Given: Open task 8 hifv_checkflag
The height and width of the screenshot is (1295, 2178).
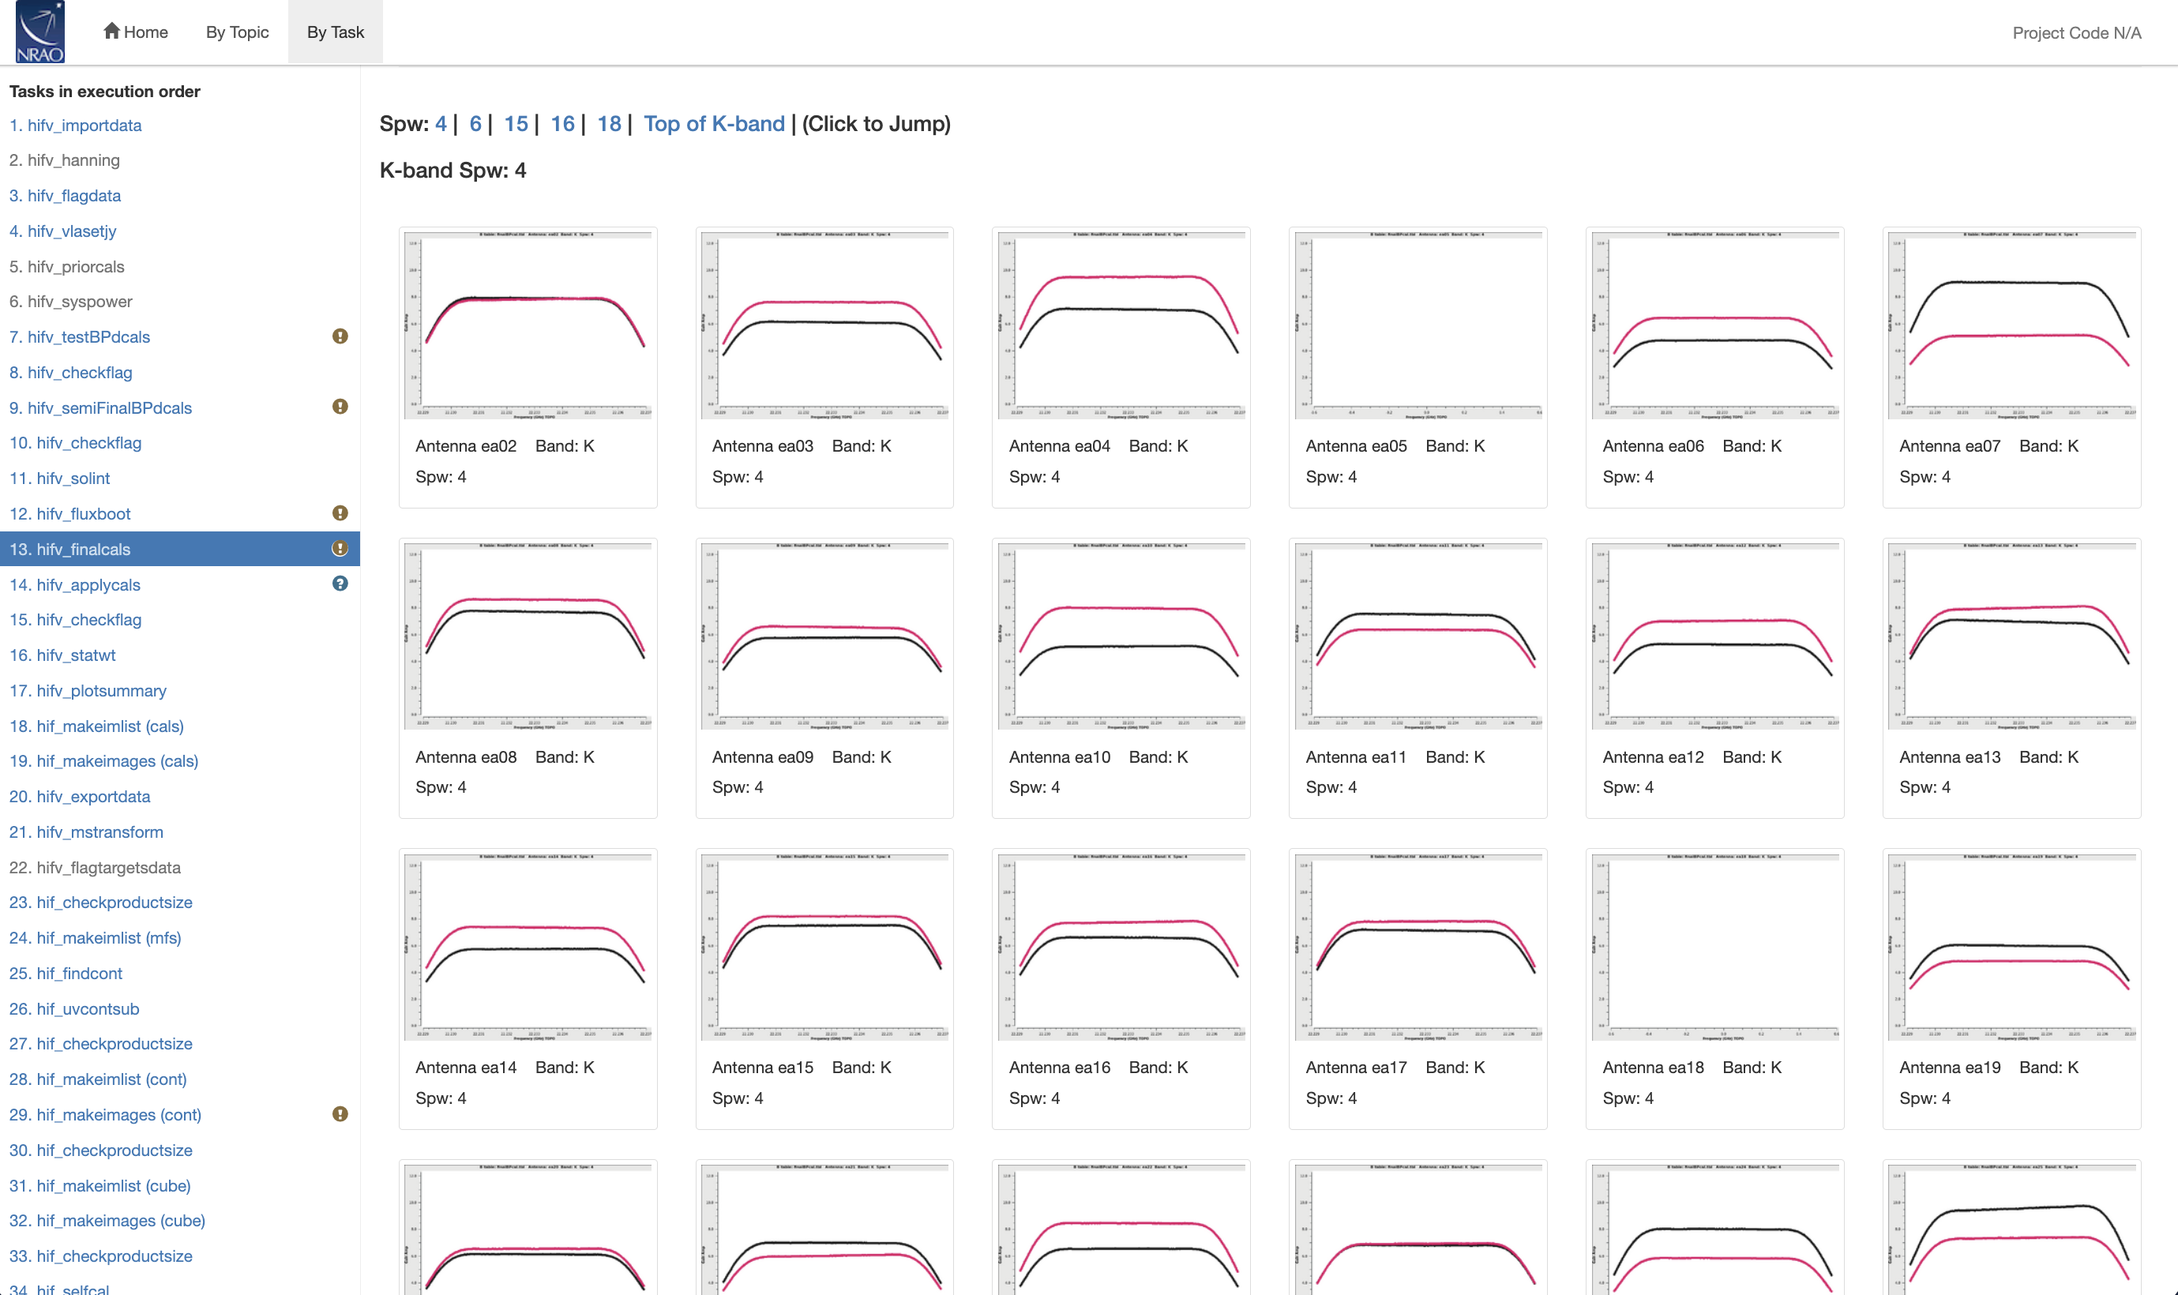Looking at the screenshot, I should [71, 373].
